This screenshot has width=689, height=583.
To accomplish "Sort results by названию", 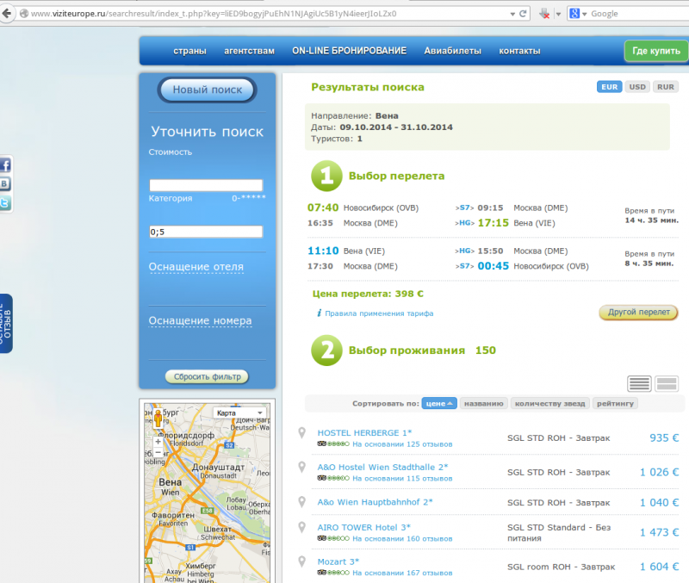I will click(x=484, y=403).
